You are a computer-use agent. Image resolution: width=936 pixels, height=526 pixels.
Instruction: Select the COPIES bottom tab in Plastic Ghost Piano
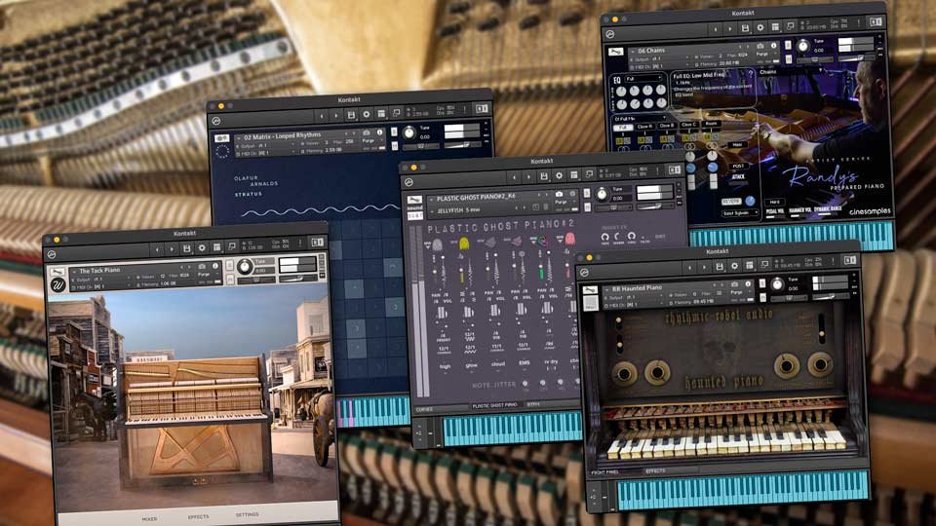click(x=424, y=409)
